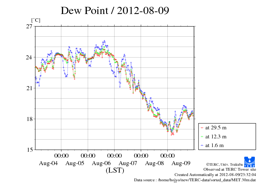Click the (LST) axis label
Image resolution: width=262 pixels, height=185 pixels.
pos(115,170)
